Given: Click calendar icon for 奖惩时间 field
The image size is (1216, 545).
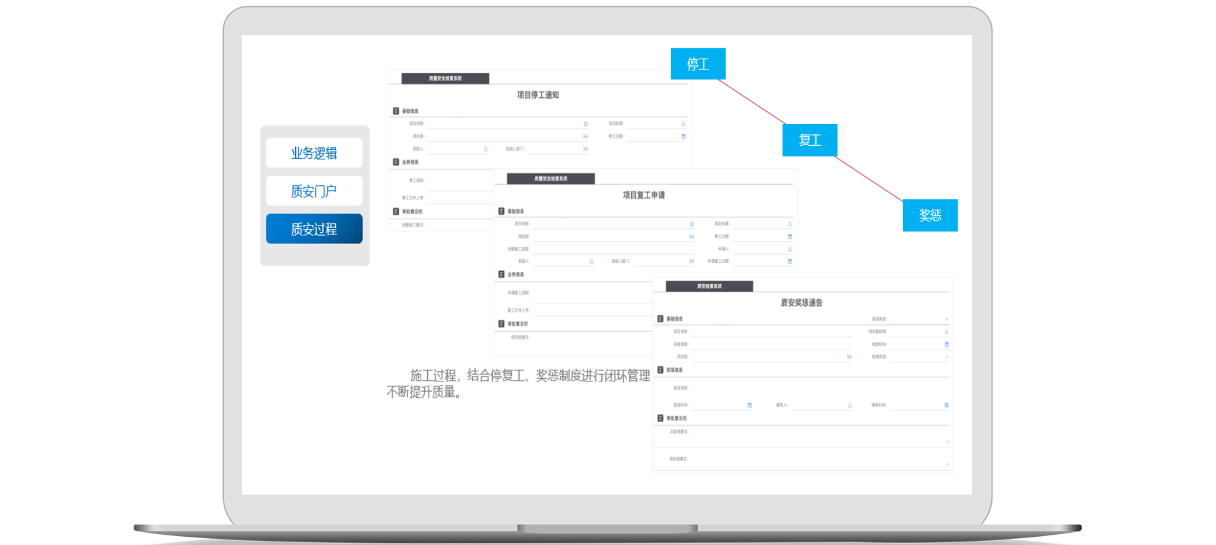Looking at the screenshot, I should coord(750,405).
